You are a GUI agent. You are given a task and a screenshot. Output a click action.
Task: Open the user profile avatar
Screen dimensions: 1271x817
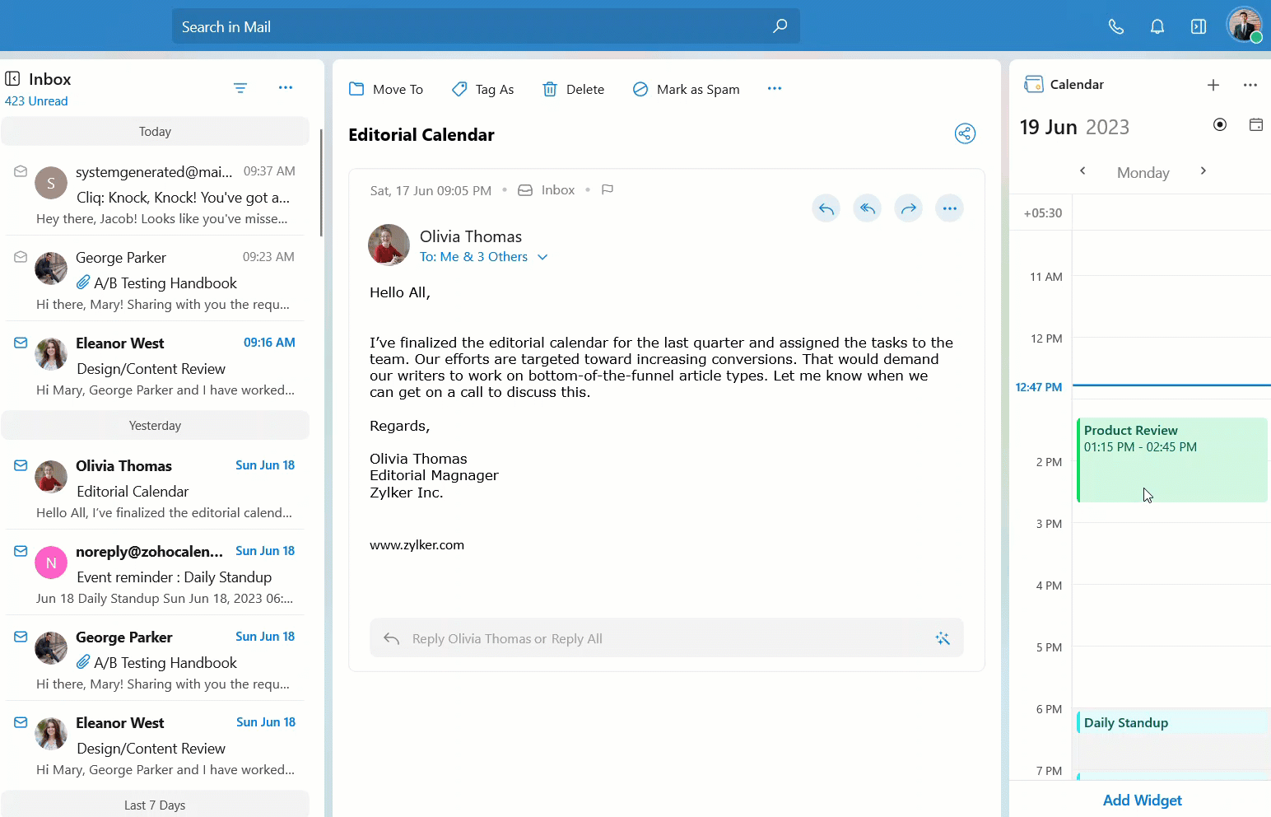coord(1244,25)
